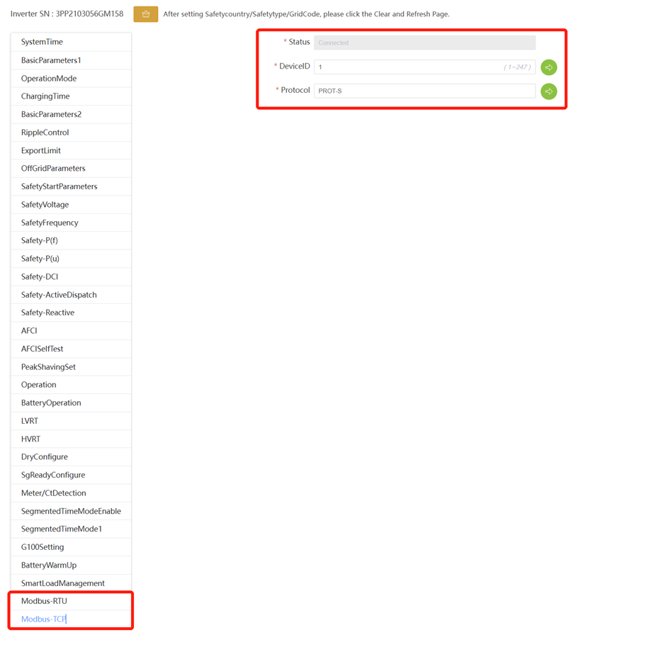Click green submit arrow next to Protocol
666x647 pixels.
(x=548, y=91)
